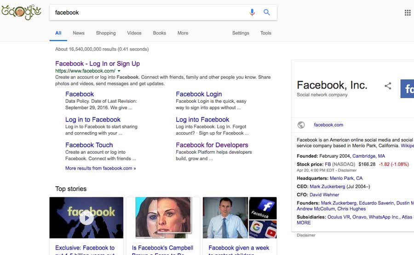Open 'Facebook given a week' story headline

click(x=239, y=248)
